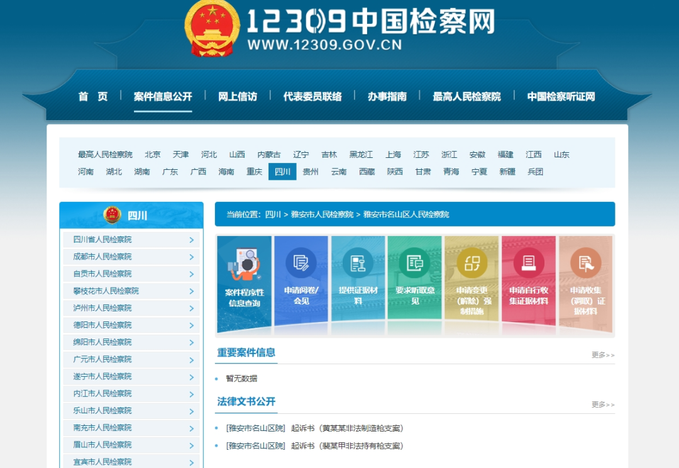This screenshot has height=468, width=679.
Task: Expand 四川省人民检察院 chevron
Action: [x=191, y=240]
